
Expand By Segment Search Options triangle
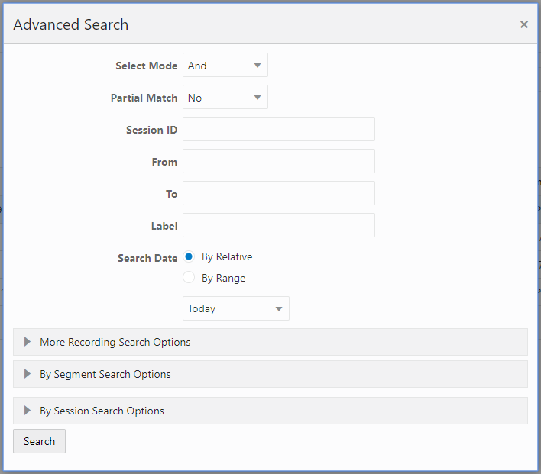coord(28,374)
